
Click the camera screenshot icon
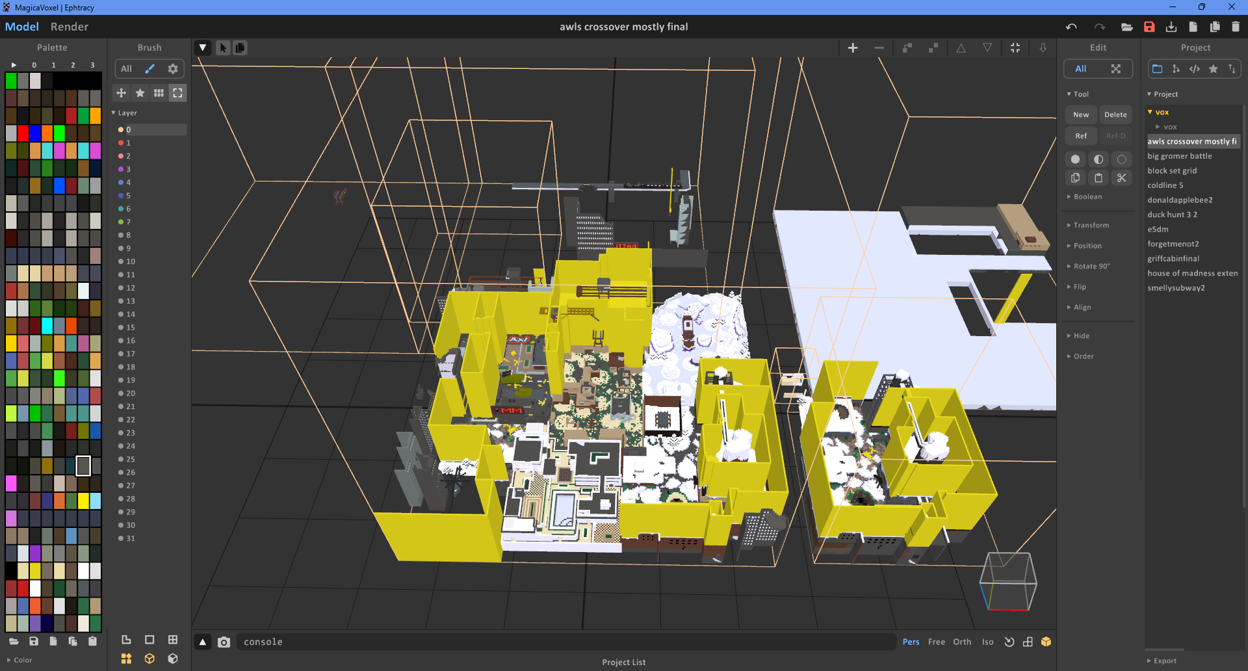click(x=224, y=642)
